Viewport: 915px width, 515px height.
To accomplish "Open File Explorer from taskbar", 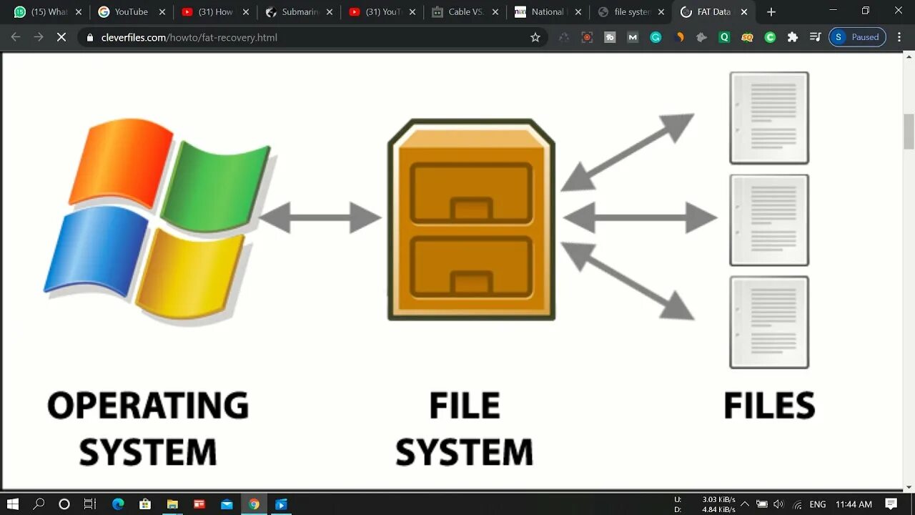I will tap(172, 504).
